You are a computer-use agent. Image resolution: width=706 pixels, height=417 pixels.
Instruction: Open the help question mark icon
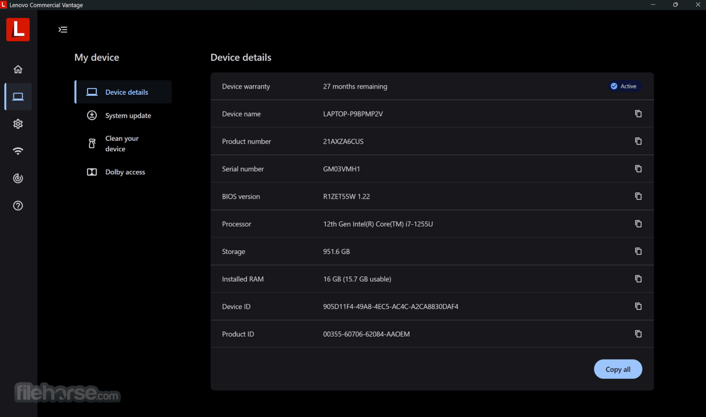[18, 206]
